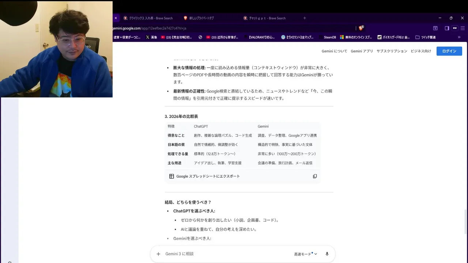The width and height of the screenshot is (468, 263).
Task: Click the ChatGPT column header in table
Action: (x=201, y=126)
